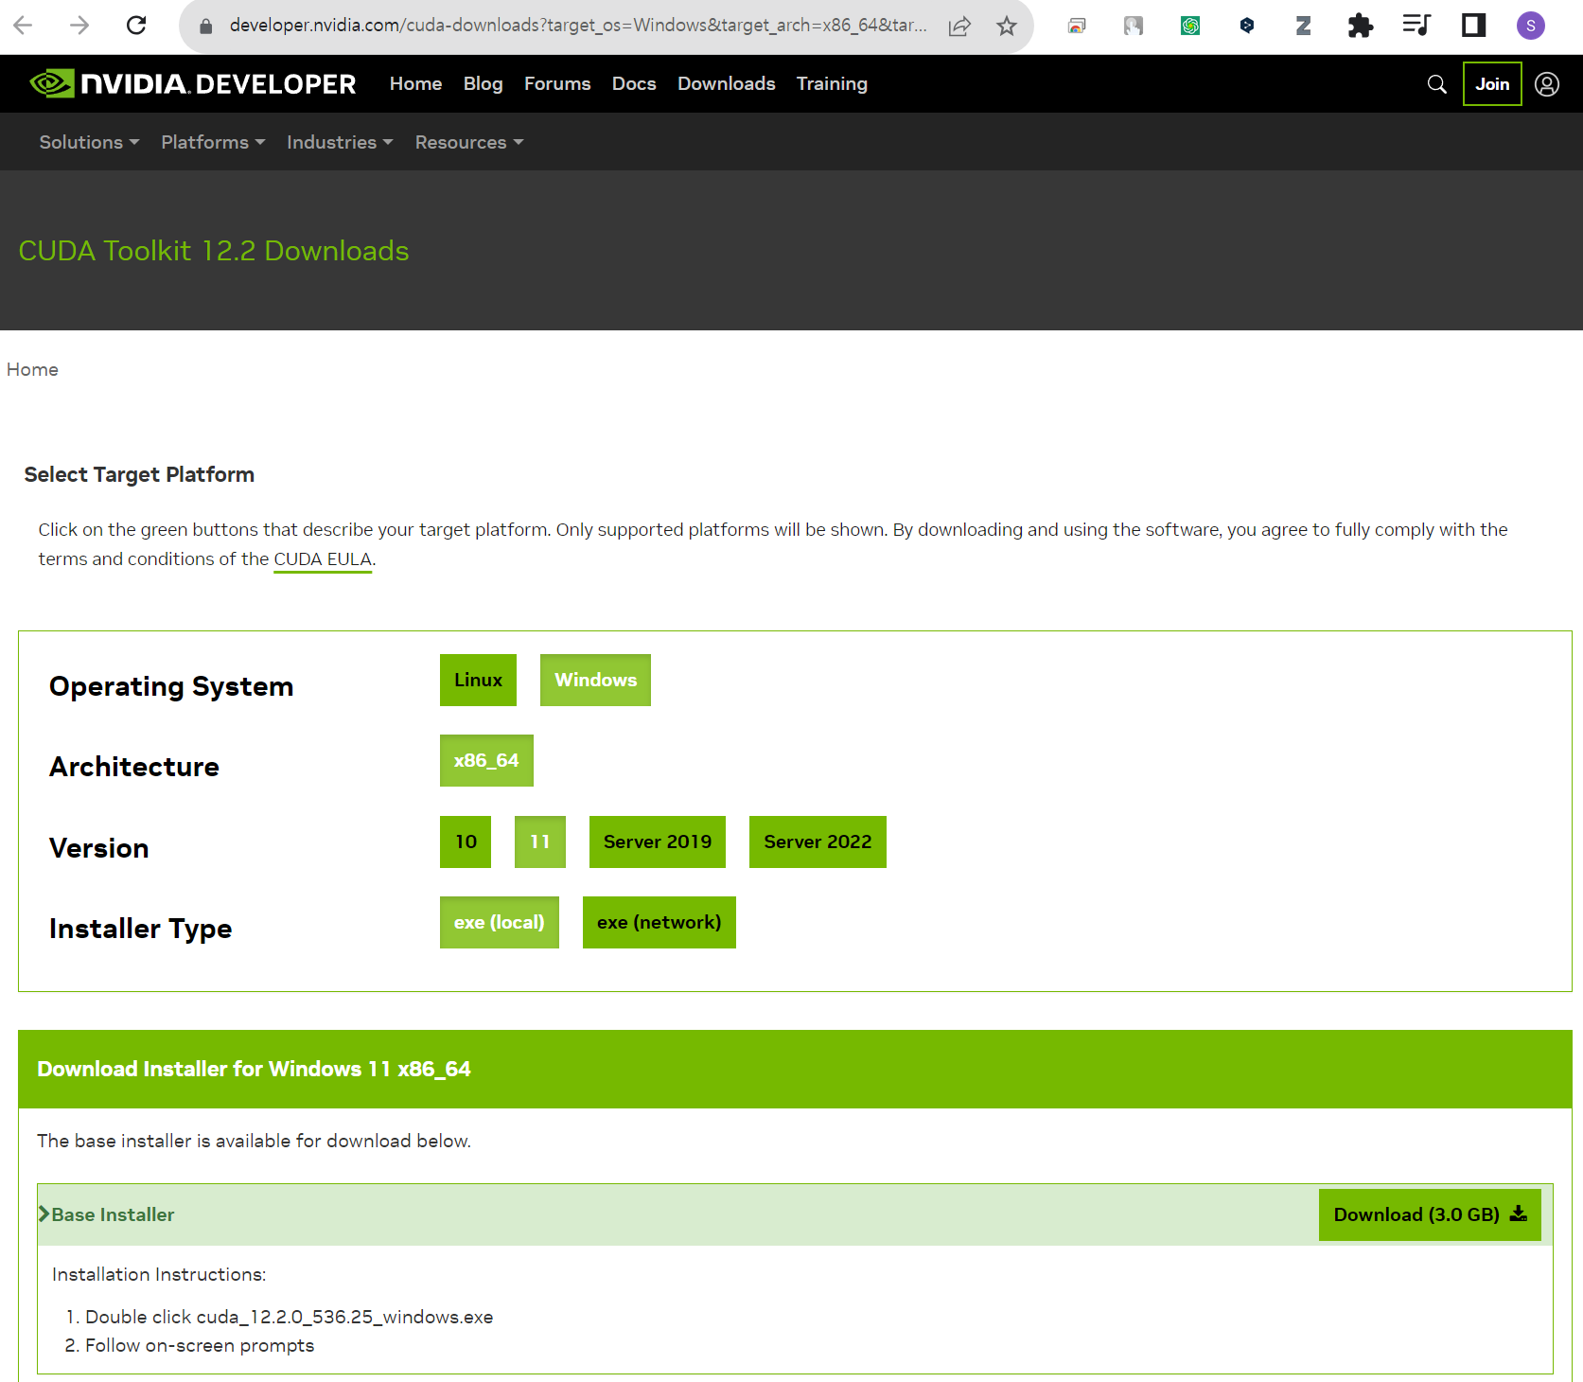This screenshot has width=1583, height=1382.
Task: Open the media control playlist icon
Action: pyautogui.click(x=1416, y=26)
